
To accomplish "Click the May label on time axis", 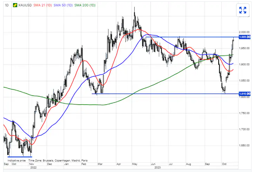I will click(x=135, y=164).
